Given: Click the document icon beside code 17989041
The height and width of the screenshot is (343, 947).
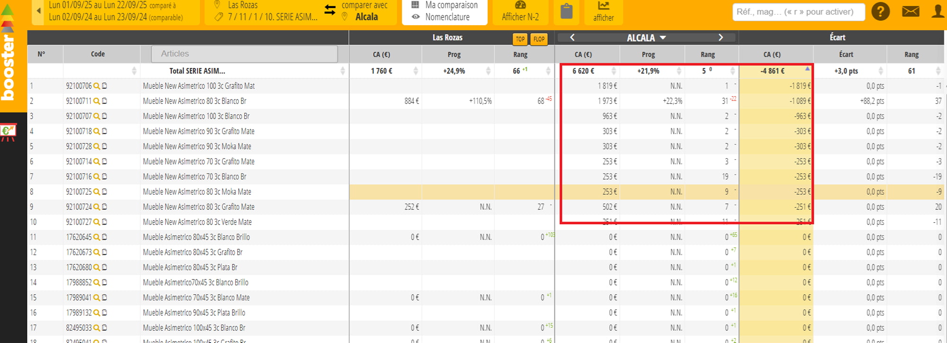Looking at the screenshot, I should (x=105, y=298).
